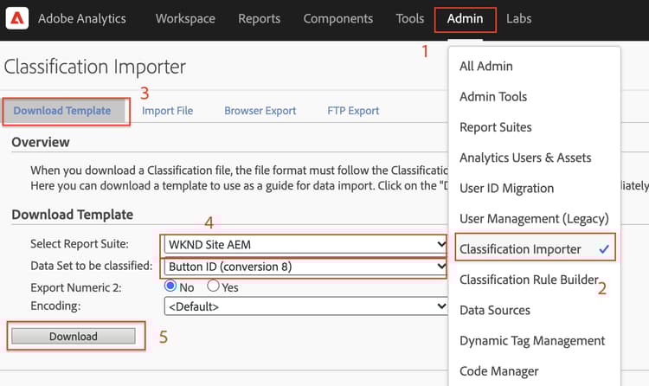Expand the Select Report Suite dropdown
649x386 pixels.
tap(305, 244)
